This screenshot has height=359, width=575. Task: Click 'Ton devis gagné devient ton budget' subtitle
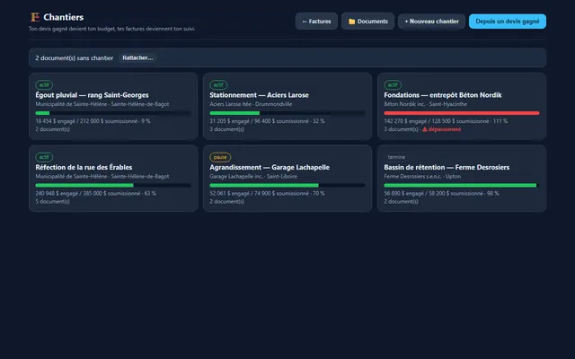(111, 29)
